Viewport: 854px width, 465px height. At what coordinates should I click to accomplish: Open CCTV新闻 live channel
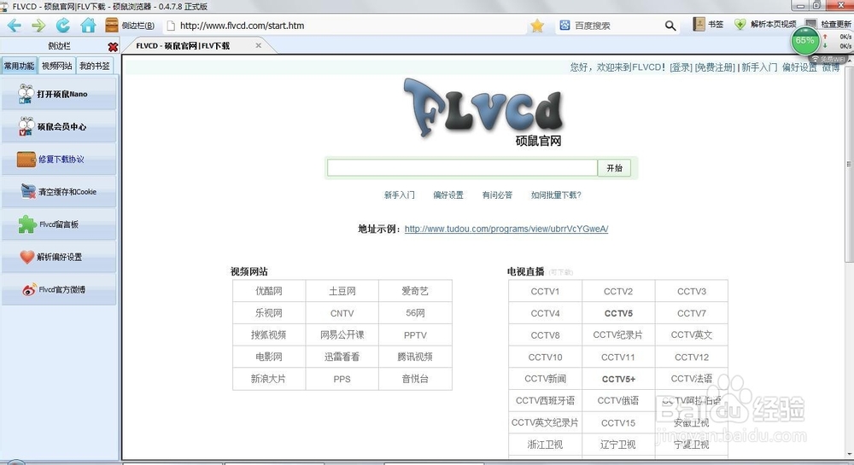pos(545,379)
